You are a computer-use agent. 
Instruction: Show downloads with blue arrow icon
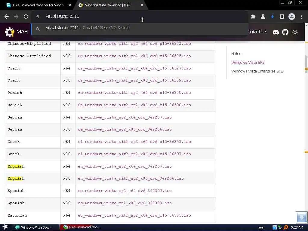pyautogui.click(x=273, y=16)
